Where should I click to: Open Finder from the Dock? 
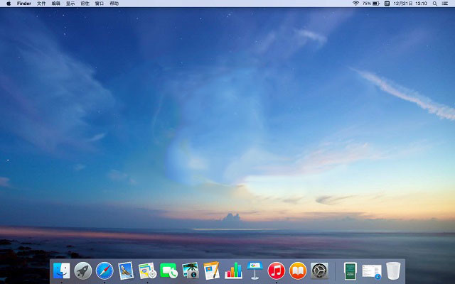(62, 271)
